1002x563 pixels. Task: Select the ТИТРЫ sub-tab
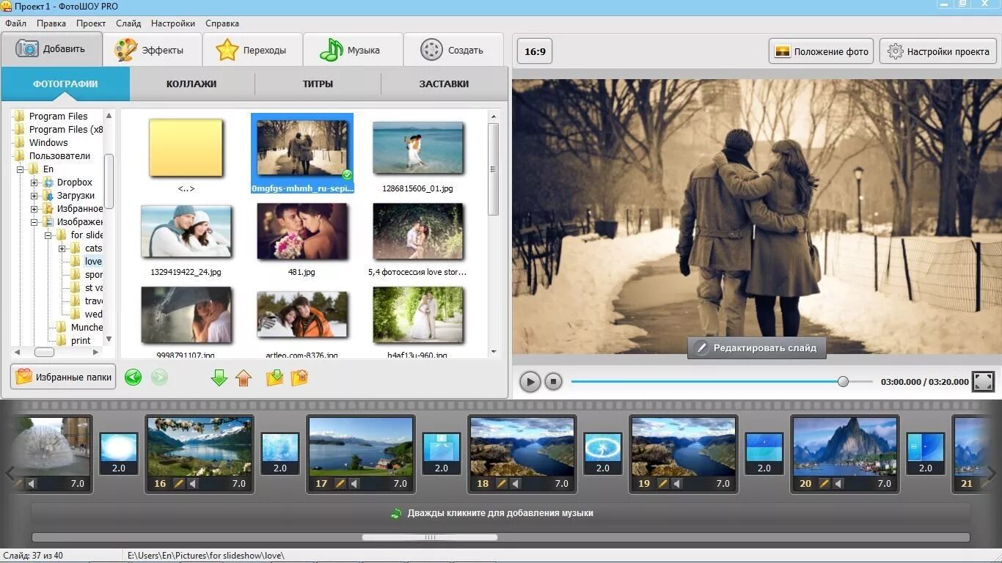[x=318, y=84]
